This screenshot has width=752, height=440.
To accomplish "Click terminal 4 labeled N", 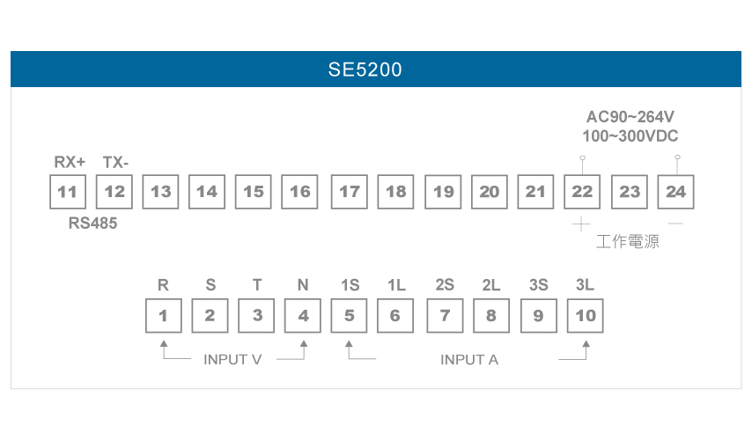I will click(x=303, y=316).
